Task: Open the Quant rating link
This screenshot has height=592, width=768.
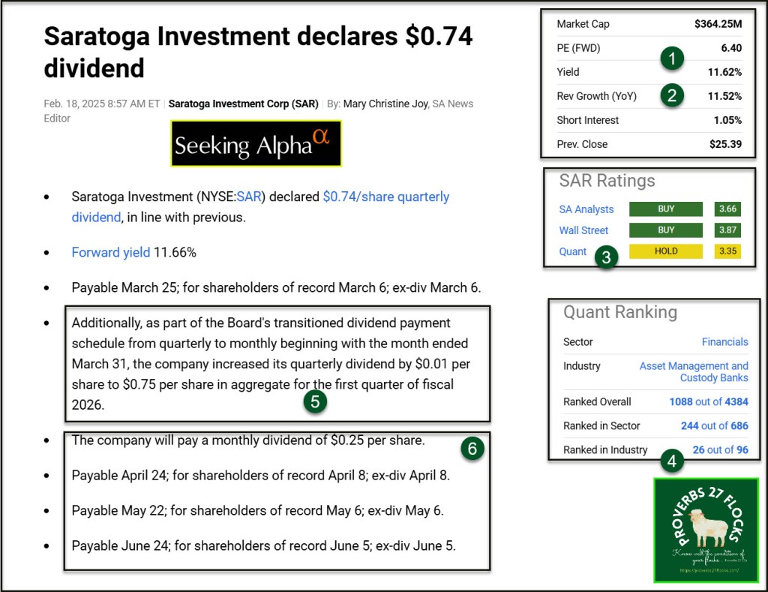Action: pyautogui.click(x=573, y=251)
